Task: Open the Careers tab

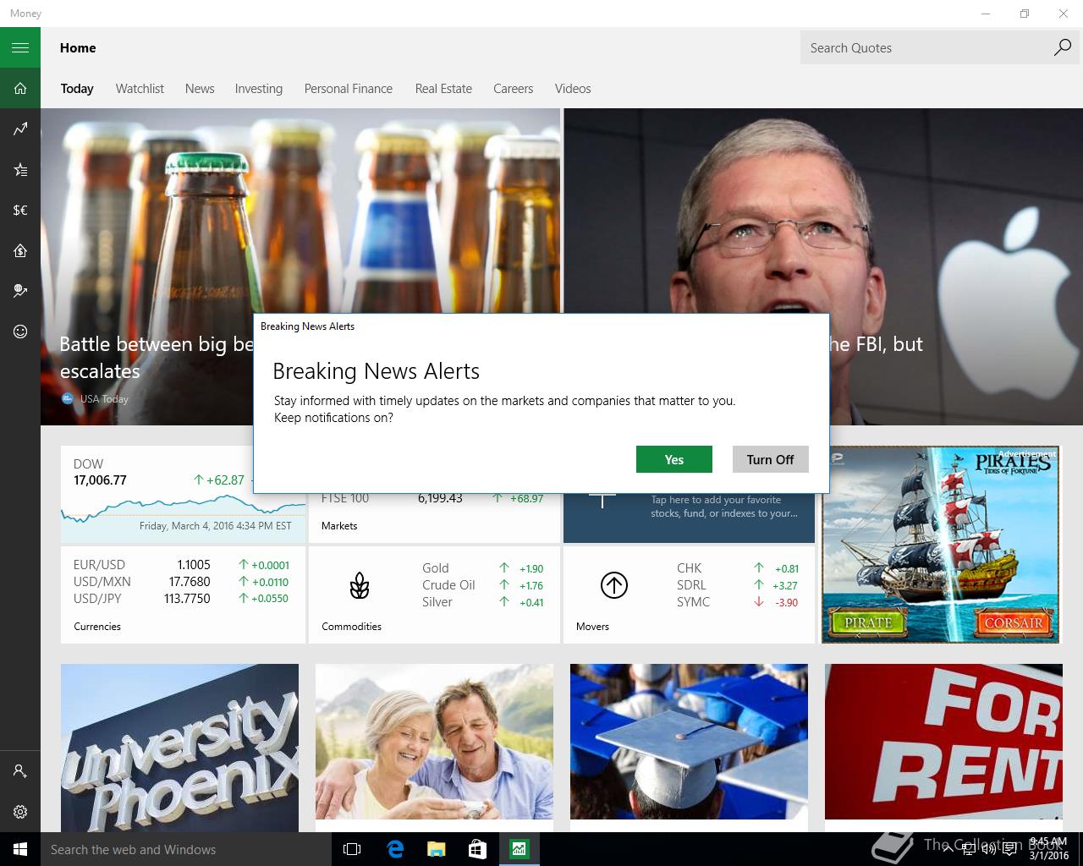Action: pos(514,89)
